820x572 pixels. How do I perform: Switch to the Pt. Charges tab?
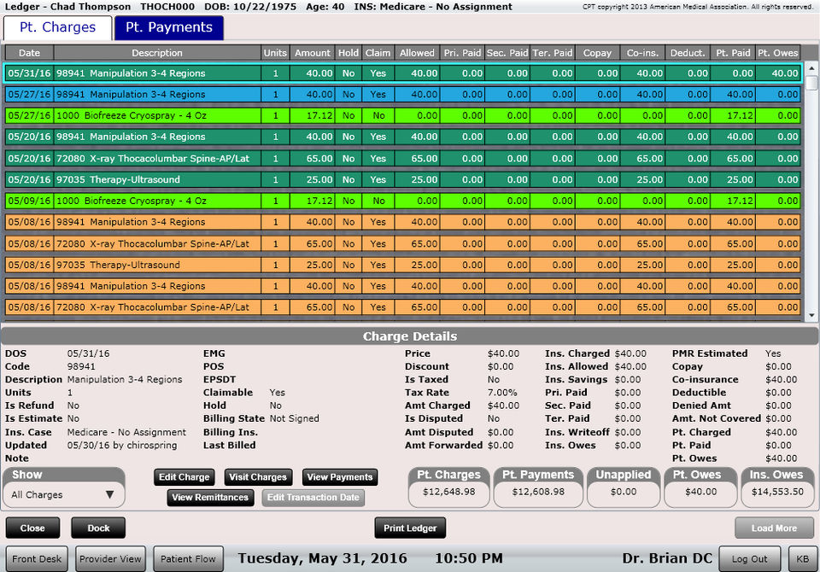pos(57,27)
